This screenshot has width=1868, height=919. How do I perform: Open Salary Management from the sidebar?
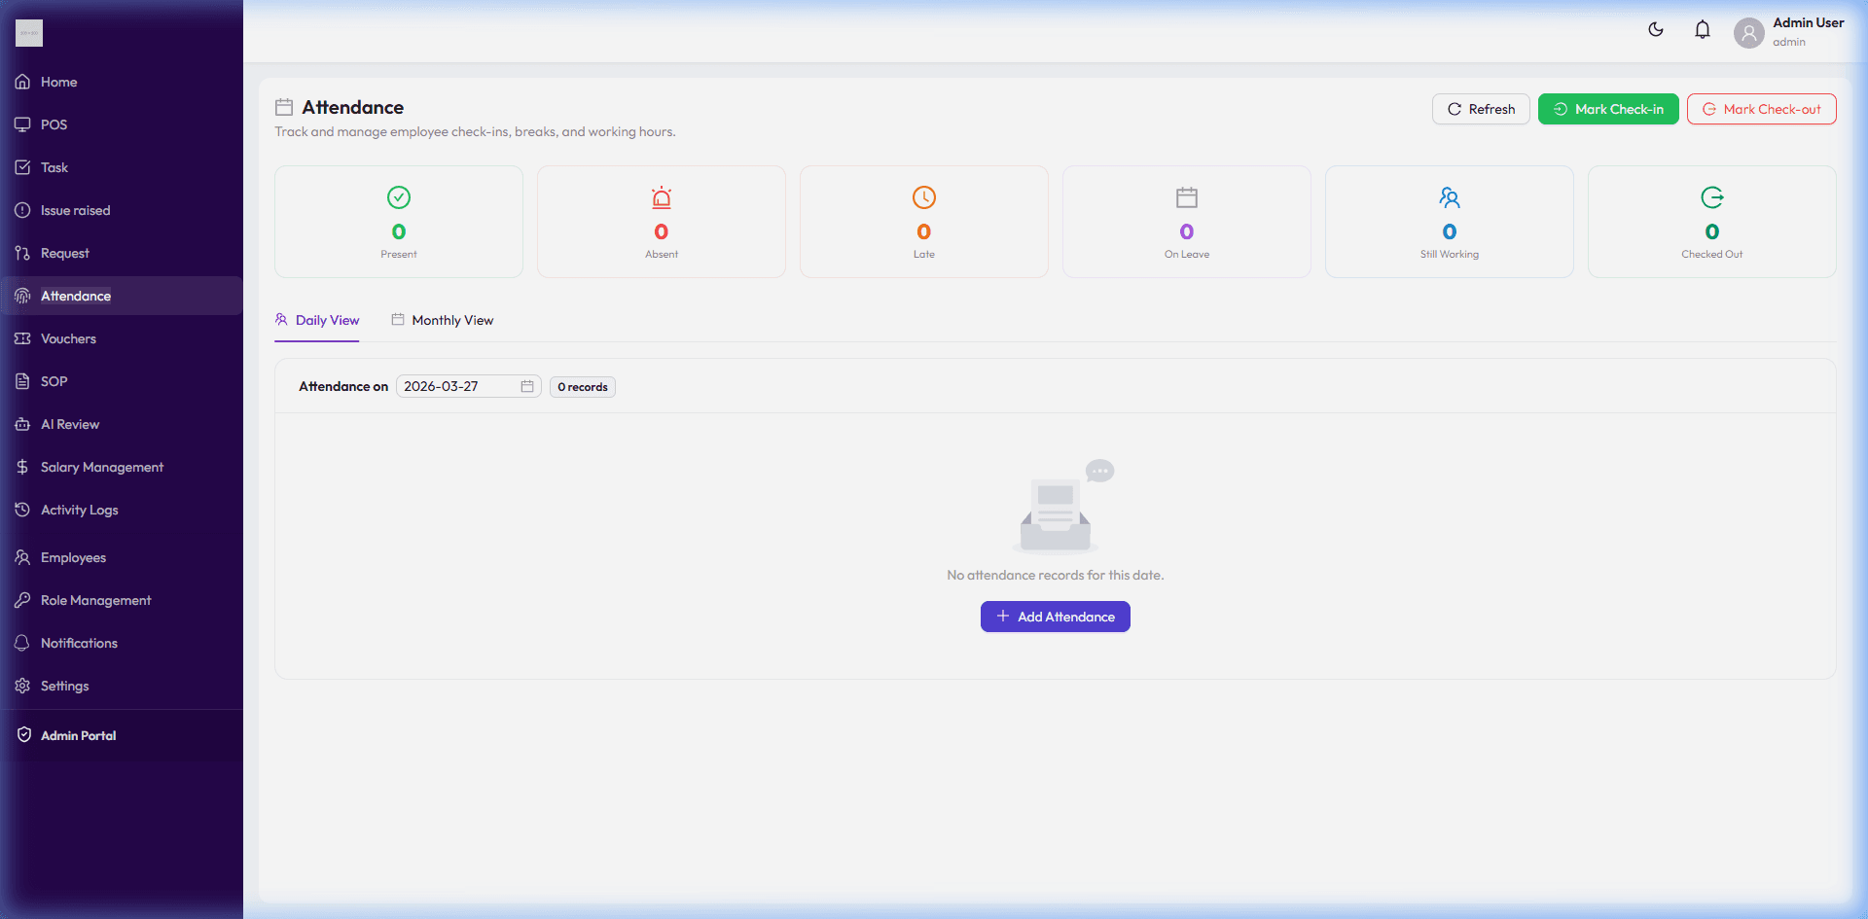101,467
